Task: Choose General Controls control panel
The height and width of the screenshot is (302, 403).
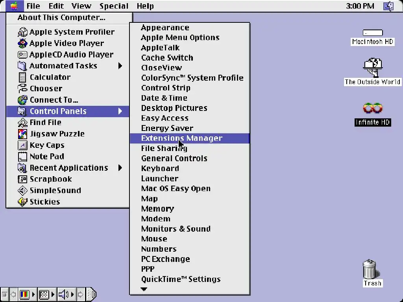Action: point(190,158)
